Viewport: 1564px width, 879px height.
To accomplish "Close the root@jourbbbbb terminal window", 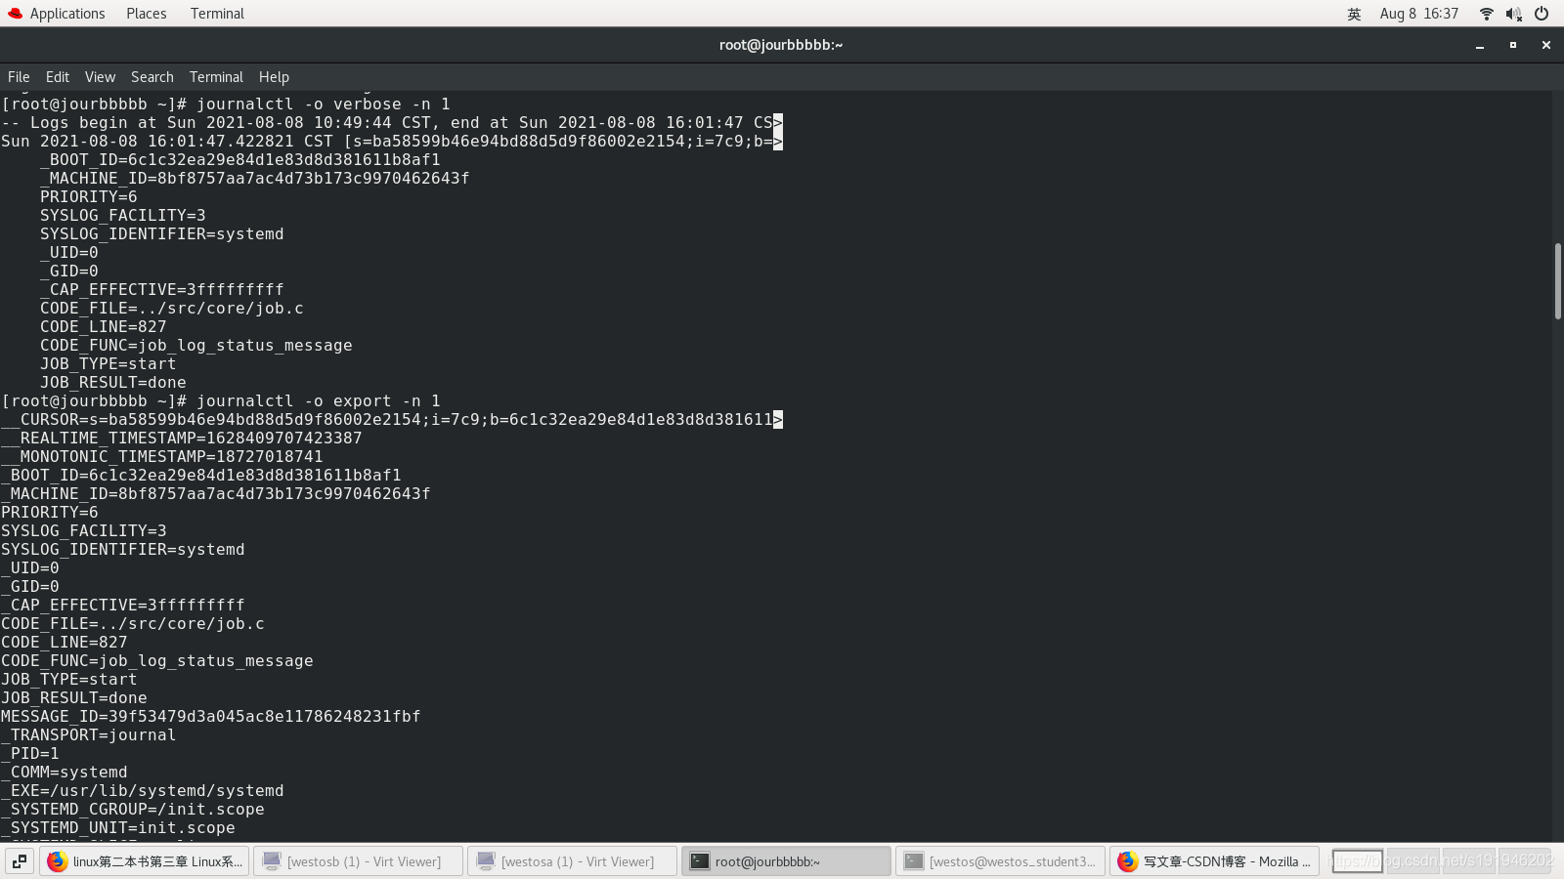I will coord(1546,45).
